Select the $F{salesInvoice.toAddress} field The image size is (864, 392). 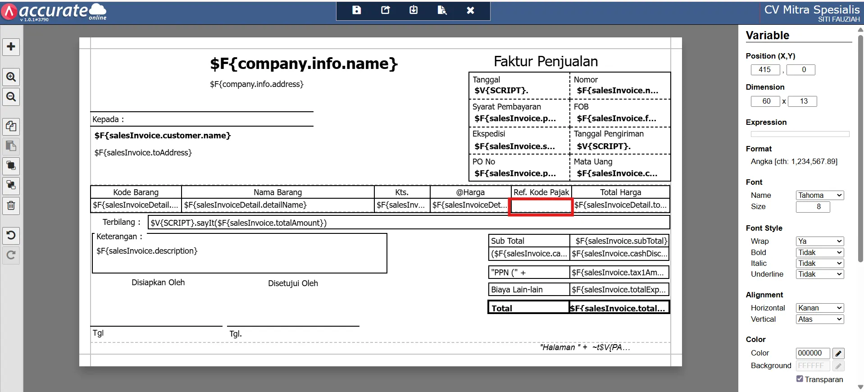[143, 153]
